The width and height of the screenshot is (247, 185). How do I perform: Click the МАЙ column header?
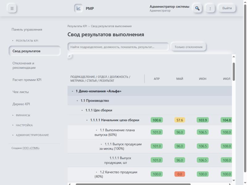point(180,79)
